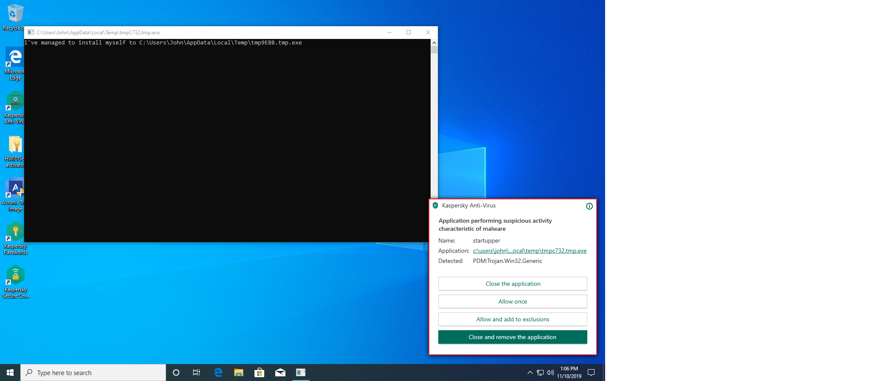
Task: Switch to the running console app on taskbar
Action: click(301, 373)
